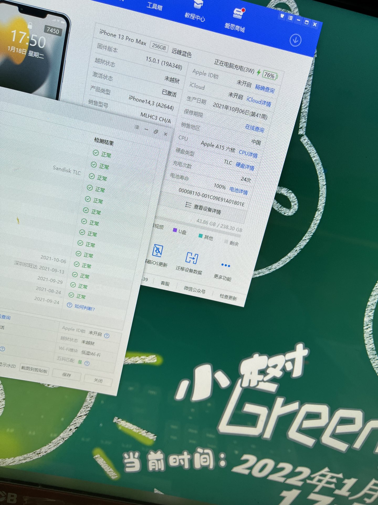Click help icon next to Apple ID锁 未开启
Viewport: 378px width, 505px height.
click(107, 336)
